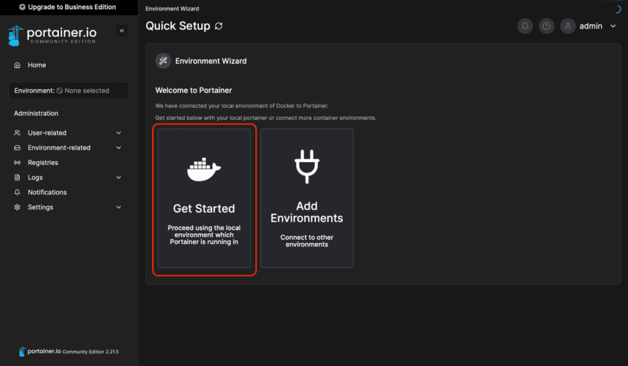Click the admin user avatar icon
Screen dimensions: 628x366
coord(568,26)
